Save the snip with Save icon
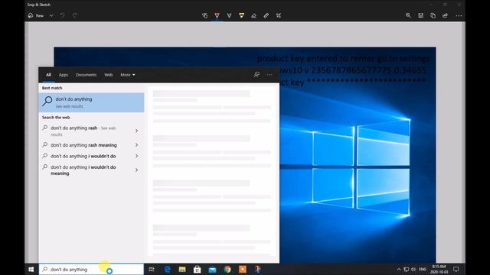This screenshot has width=490, height=275. (420, 15)
